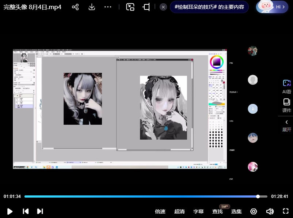
Task: Open the 选集 episode list
Action: pos(236,211)
